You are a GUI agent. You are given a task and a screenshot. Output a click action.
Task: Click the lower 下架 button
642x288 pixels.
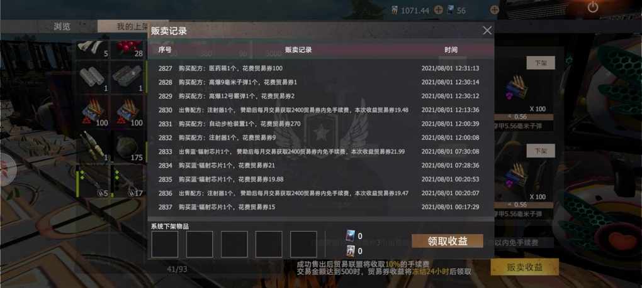click(x=541, y=151)
